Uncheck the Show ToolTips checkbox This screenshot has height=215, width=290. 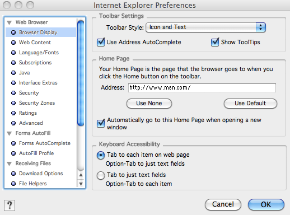[x=215, y=42]
